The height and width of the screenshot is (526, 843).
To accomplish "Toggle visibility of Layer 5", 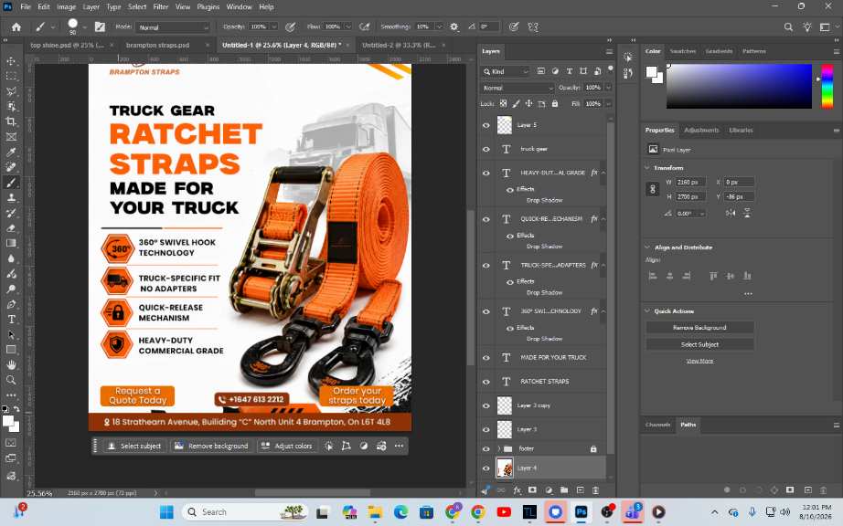I will click(486, 125).
